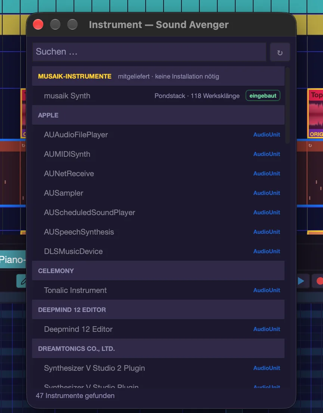Select the 'Top' clip in background timeline
This screenshot has height=413, width=323.
(x=316, y=113)
